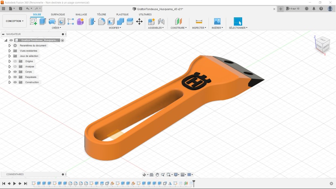This screenshot has width=336, height=189.
Task: Toggle visibility of the Corps folder
Action: [x=15, y=72]
